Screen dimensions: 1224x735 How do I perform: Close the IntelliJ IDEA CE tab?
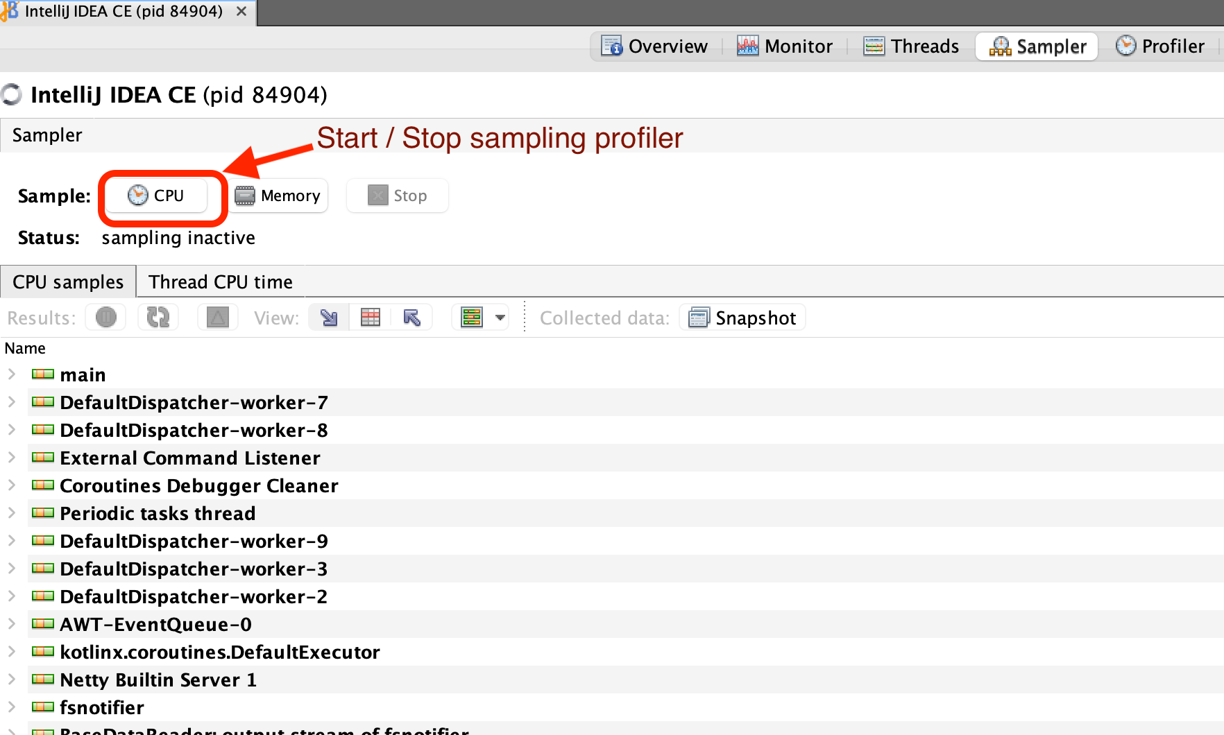(x=241, y=12)
